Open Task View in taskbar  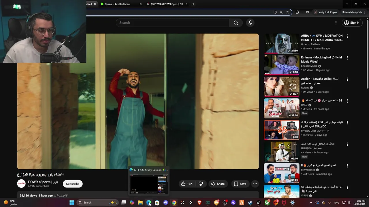coord(123,202)
